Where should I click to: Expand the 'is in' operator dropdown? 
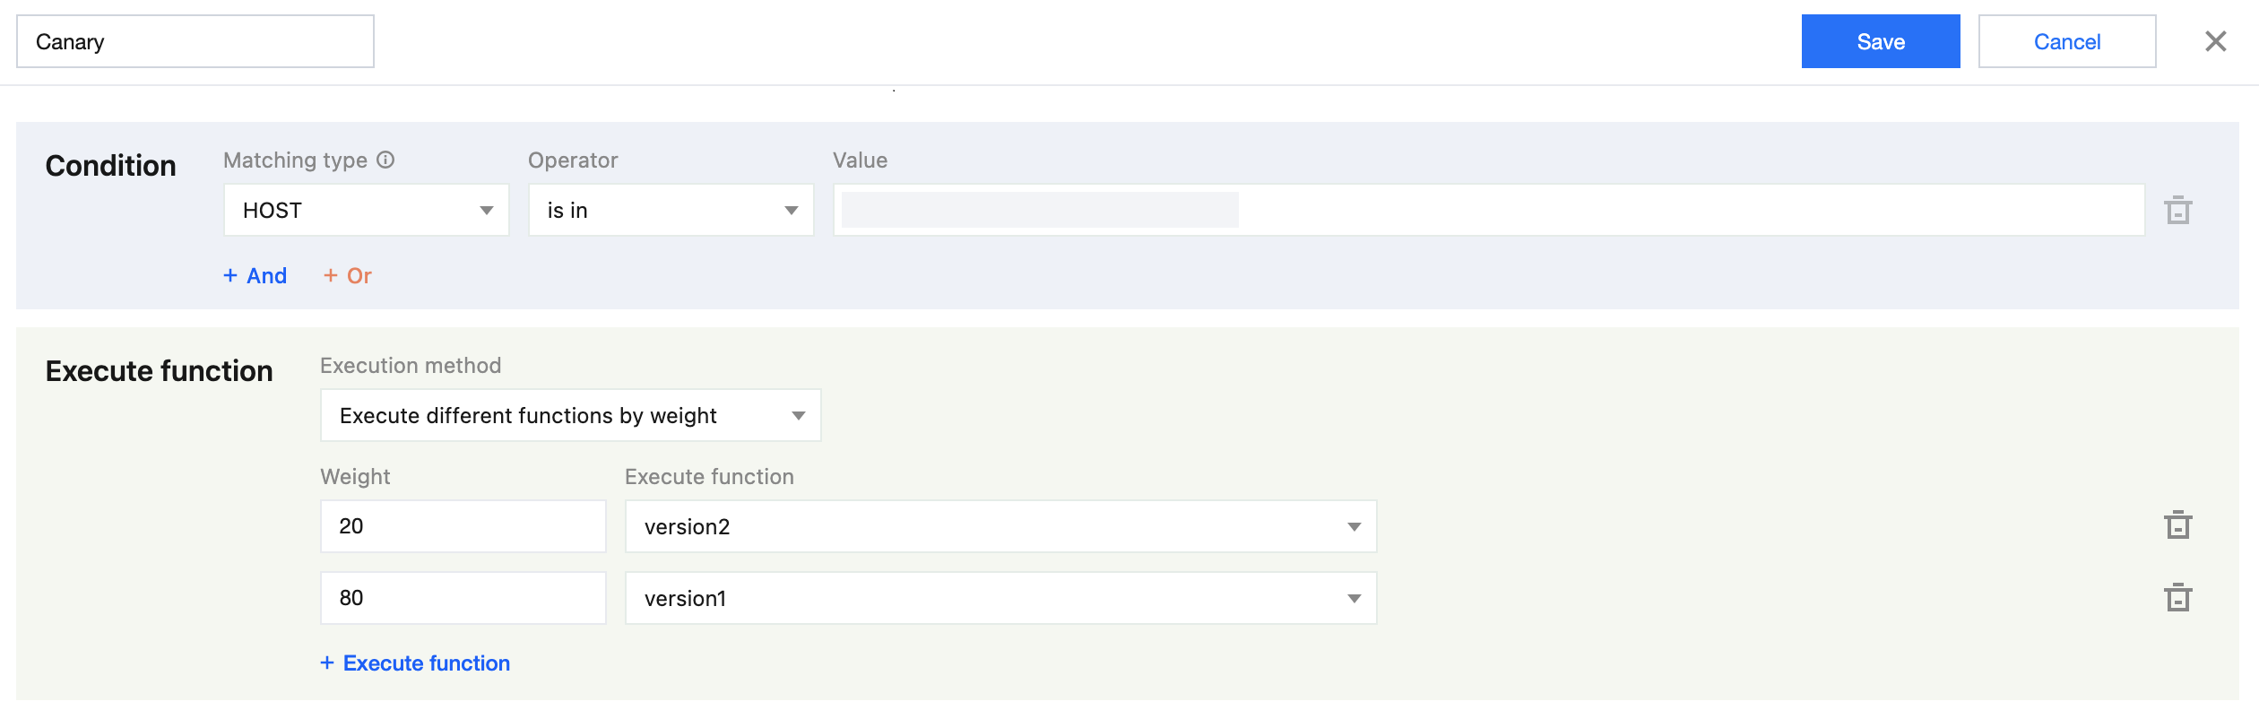point(671,211)
